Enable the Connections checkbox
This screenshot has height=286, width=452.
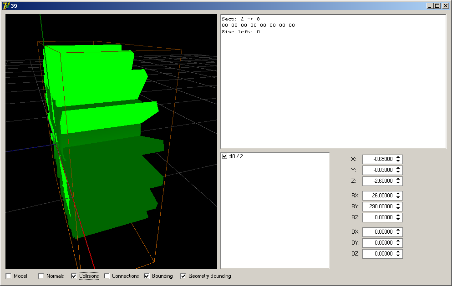107,276
